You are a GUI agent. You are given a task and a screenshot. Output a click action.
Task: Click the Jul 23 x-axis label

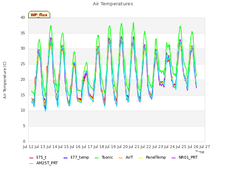point(158,147)
